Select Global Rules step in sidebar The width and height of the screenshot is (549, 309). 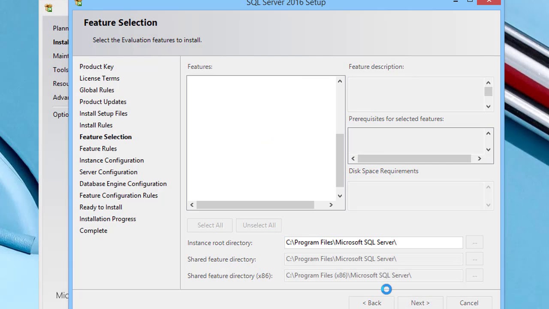click(97, 90)
